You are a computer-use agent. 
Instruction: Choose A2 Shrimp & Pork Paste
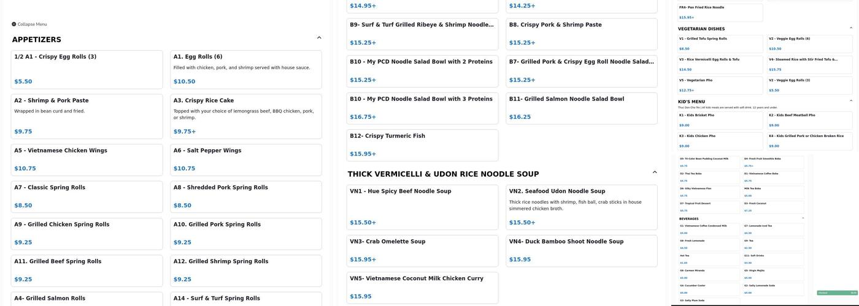tap(87, 116)
